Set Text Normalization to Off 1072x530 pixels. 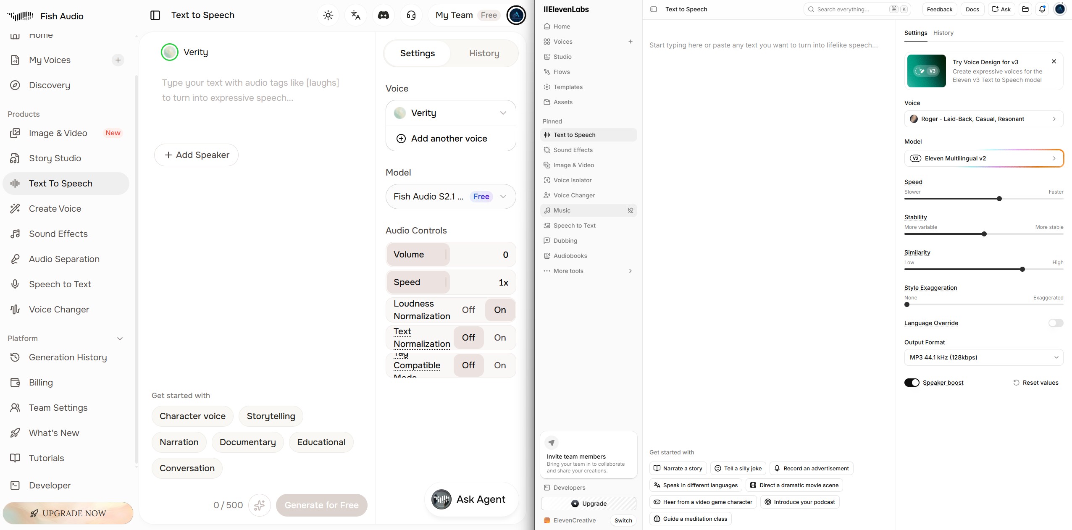[x=468, y=338]
